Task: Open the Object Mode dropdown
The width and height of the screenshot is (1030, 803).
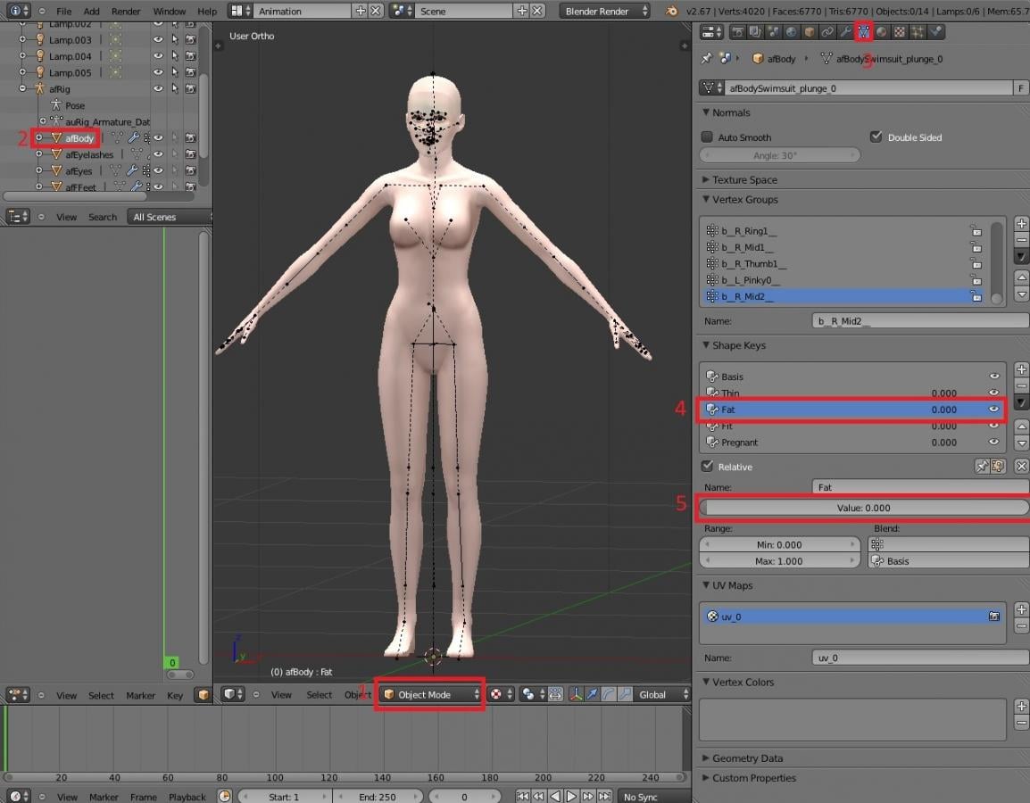Action: pos(431,695)
